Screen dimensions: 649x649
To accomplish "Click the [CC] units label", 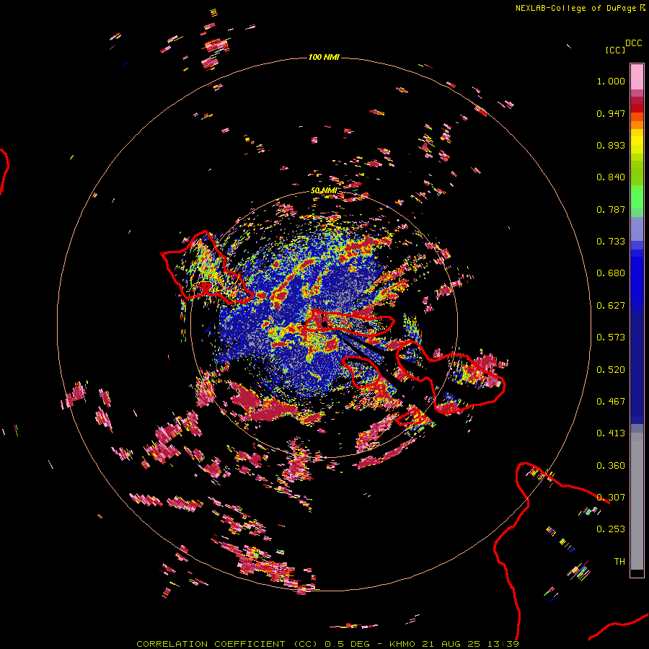I will coord(615,50).
